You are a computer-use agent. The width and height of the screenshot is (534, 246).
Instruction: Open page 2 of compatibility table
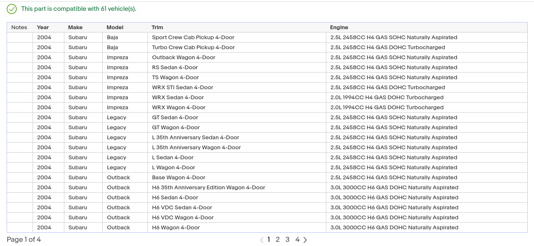[277, 239]
